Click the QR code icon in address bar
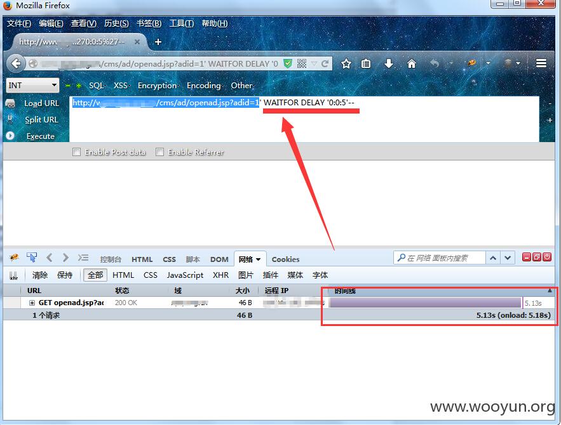The height and width of the screenshot is (425, 561). 302,63
